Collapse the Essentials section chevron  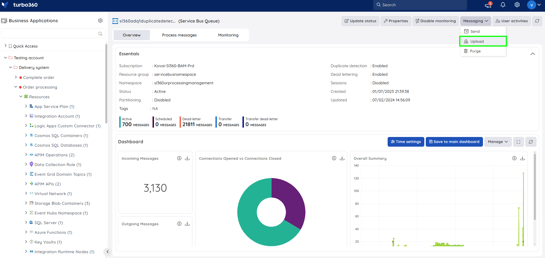pos(532,54)
